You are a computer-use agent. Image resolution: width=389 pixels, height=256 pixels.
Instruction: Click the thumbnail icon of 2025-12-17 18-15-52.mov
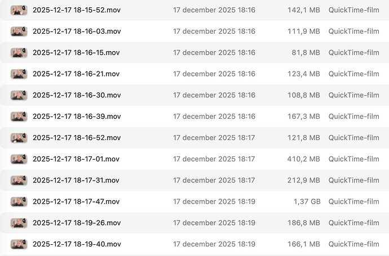pyautogui.click(x=19, y=10)
